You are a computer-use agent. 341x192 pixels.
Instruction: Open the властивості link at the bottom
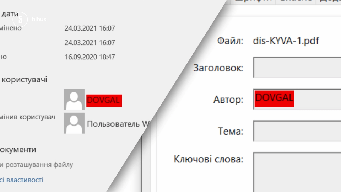point(22,180)
